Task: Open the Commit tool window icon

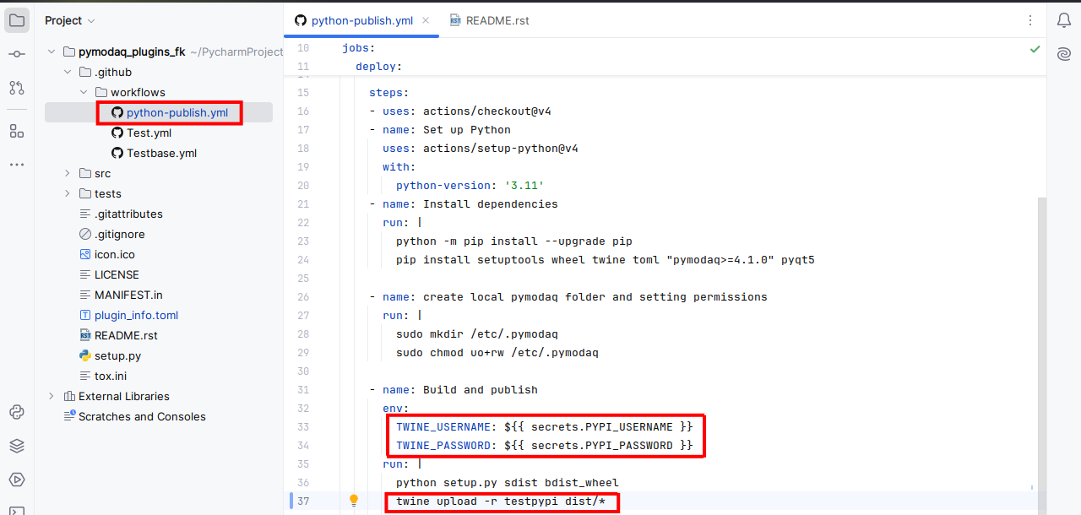Action: pos(17,54)
